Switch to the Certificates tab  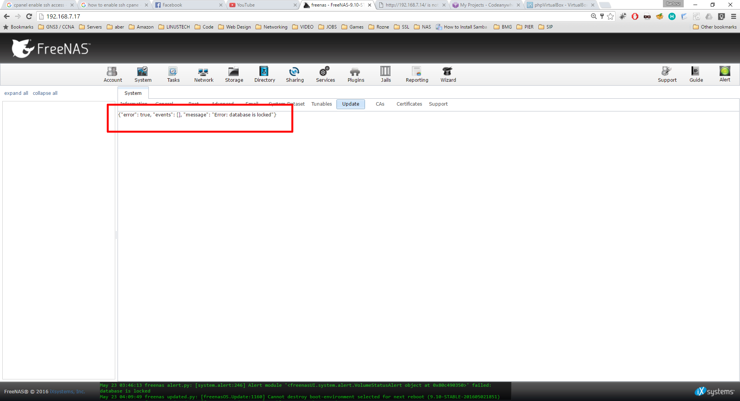click(x=409, y=104)
